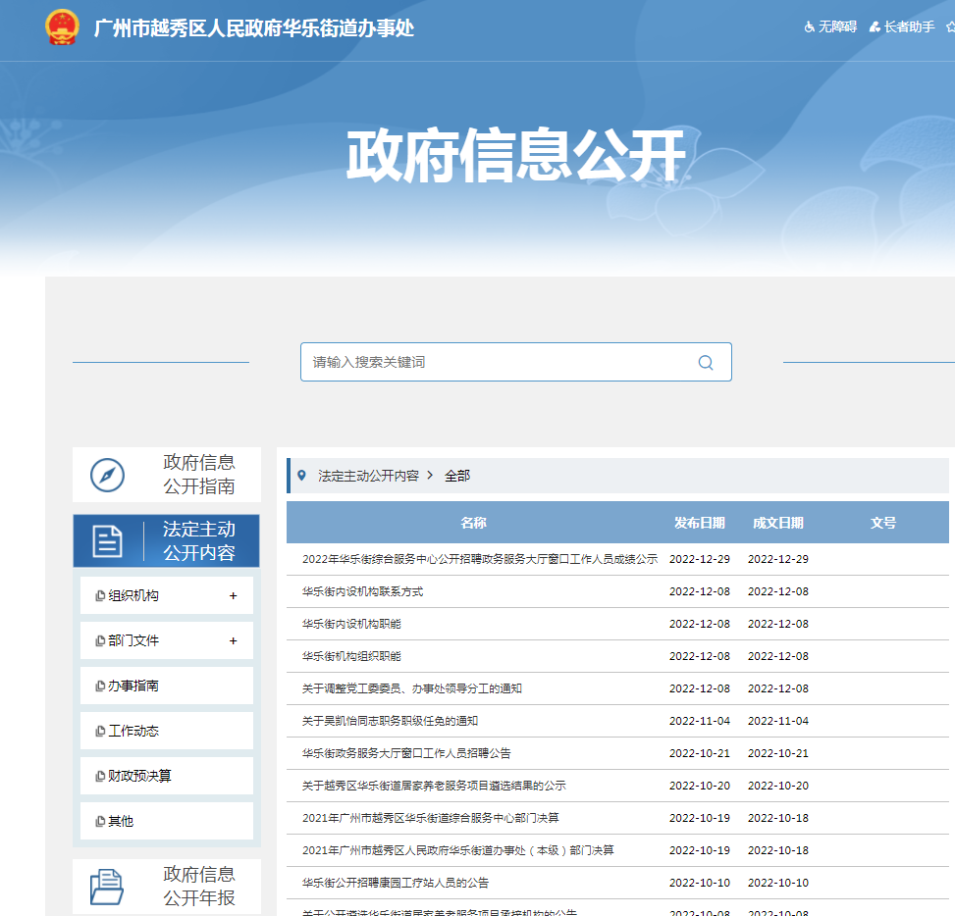955x916 pixels.
Task: Click the magnifying glass search icon
Action: tap(706, 362)
